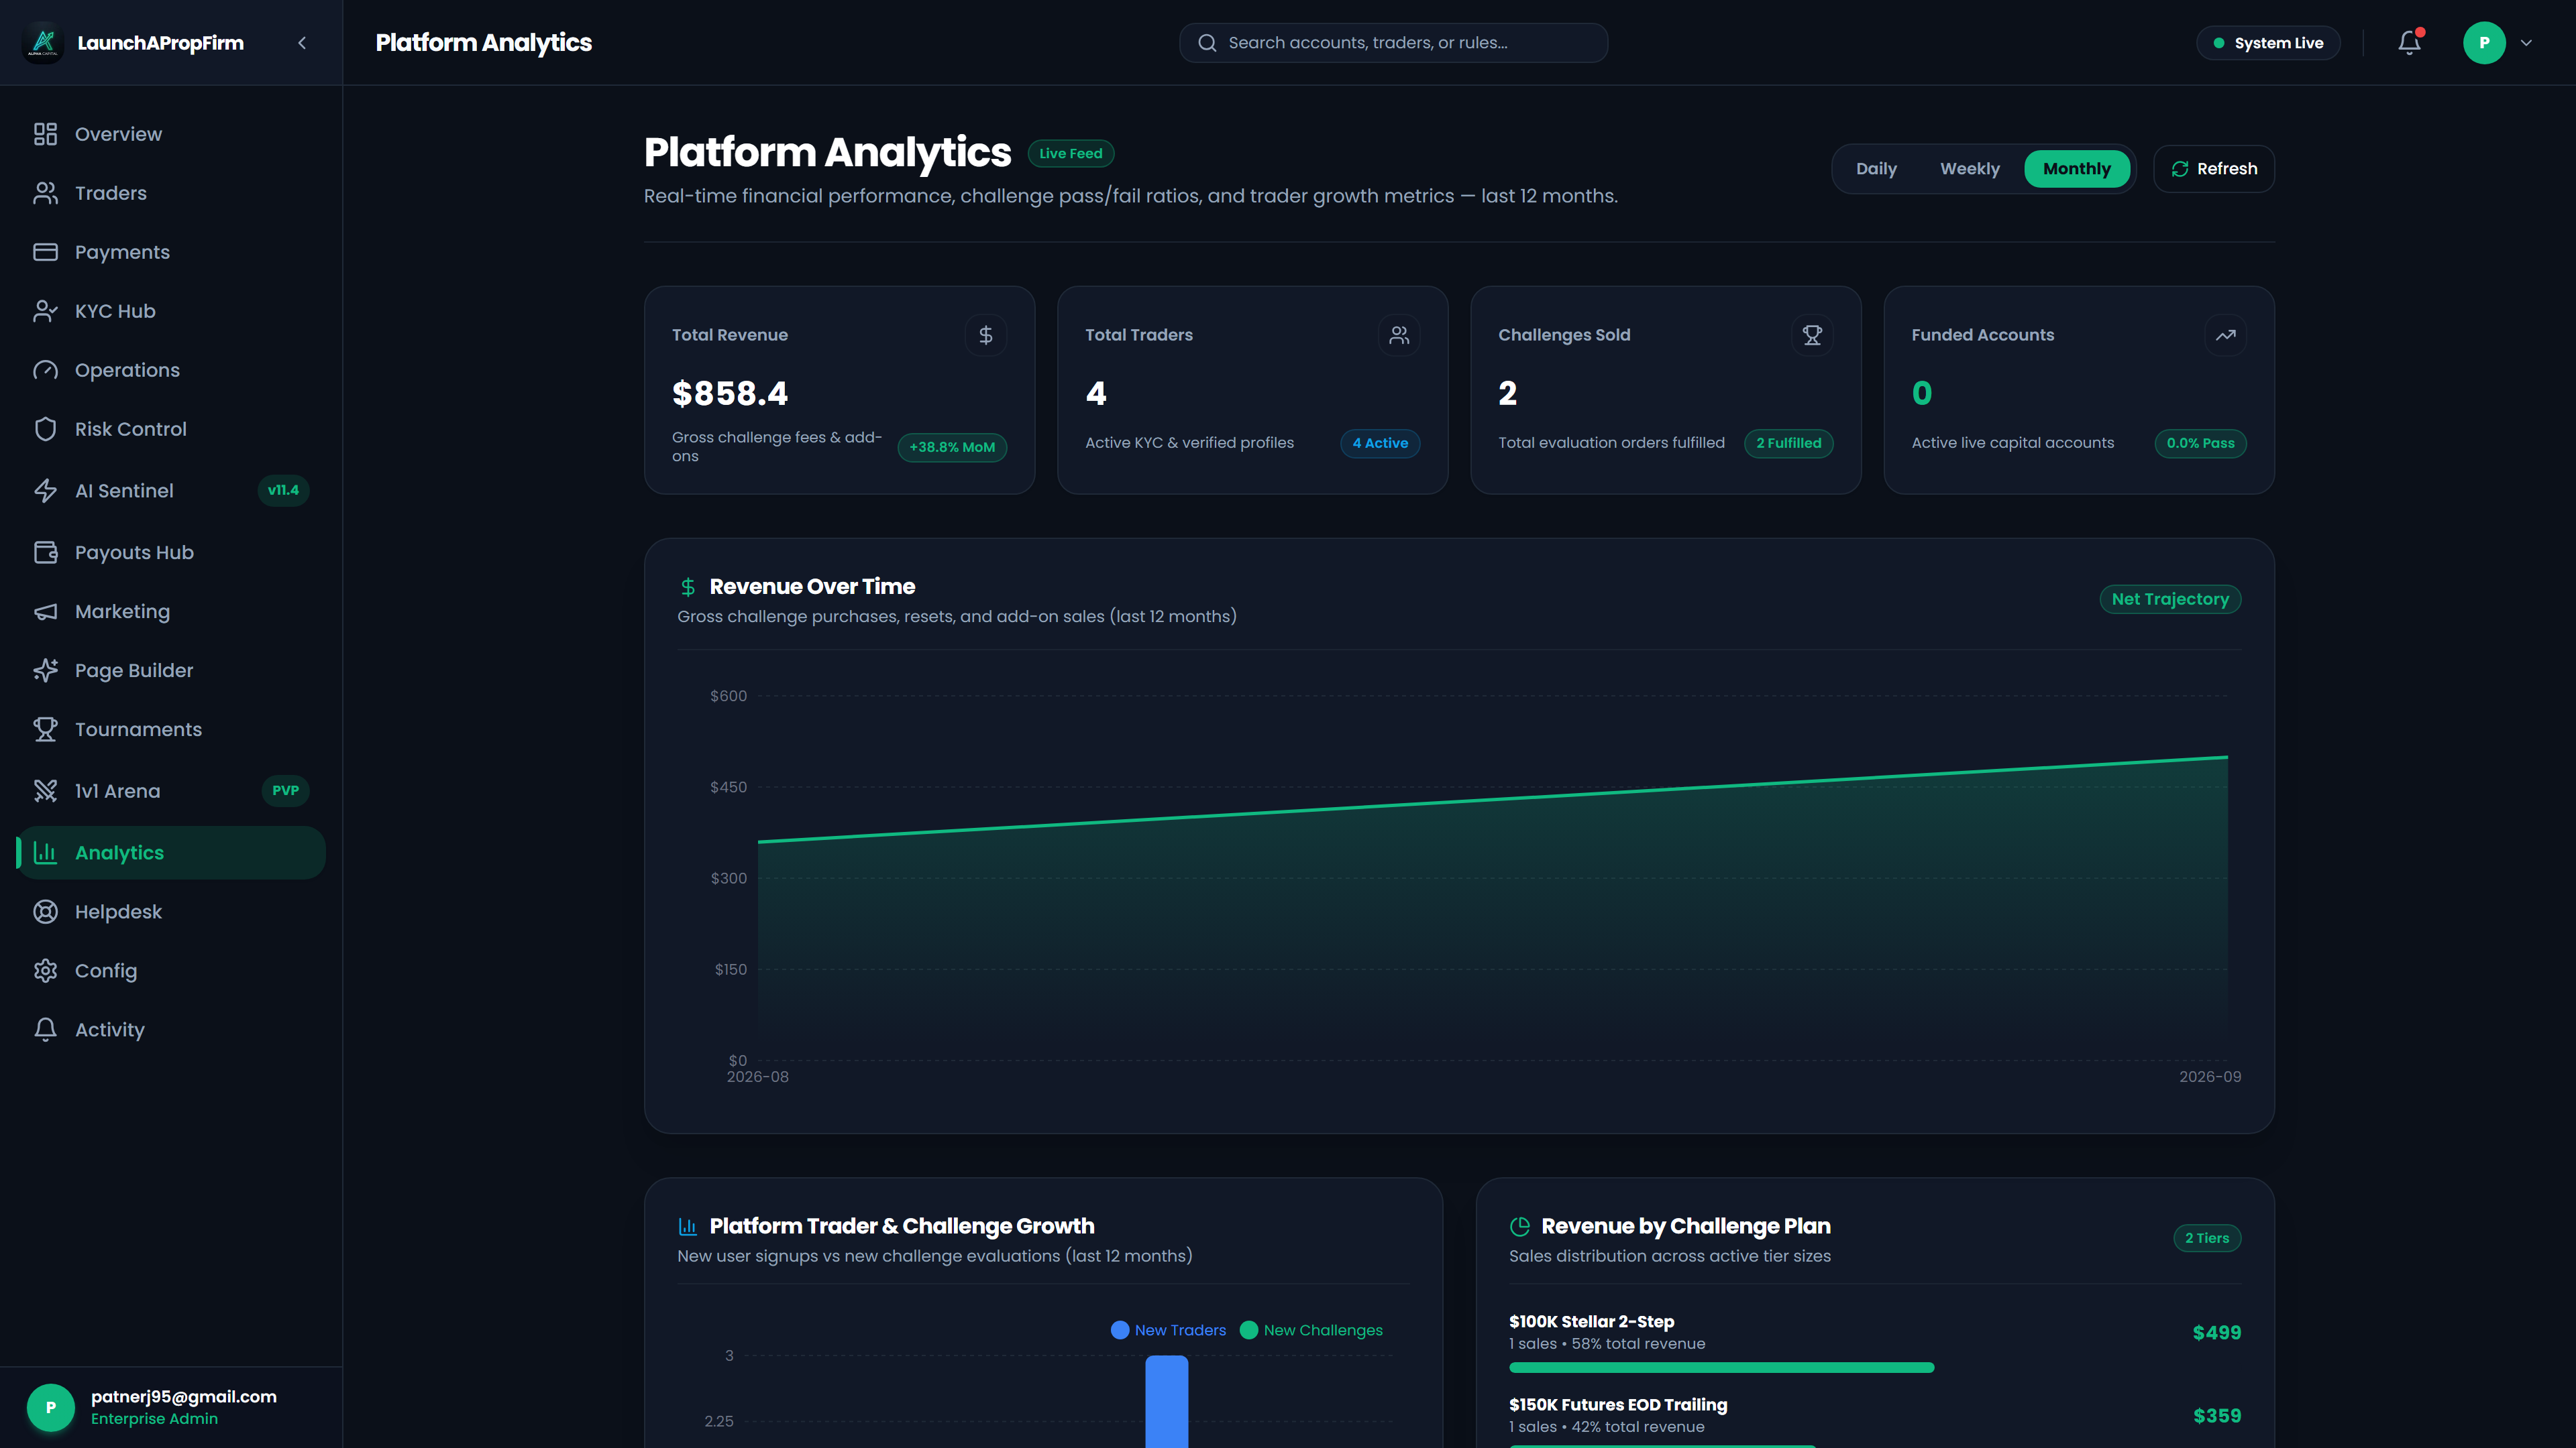Go to Traders menu item
This screenshot has width=2576, height=1448.
pyautogui.click(x=171, y=193)
